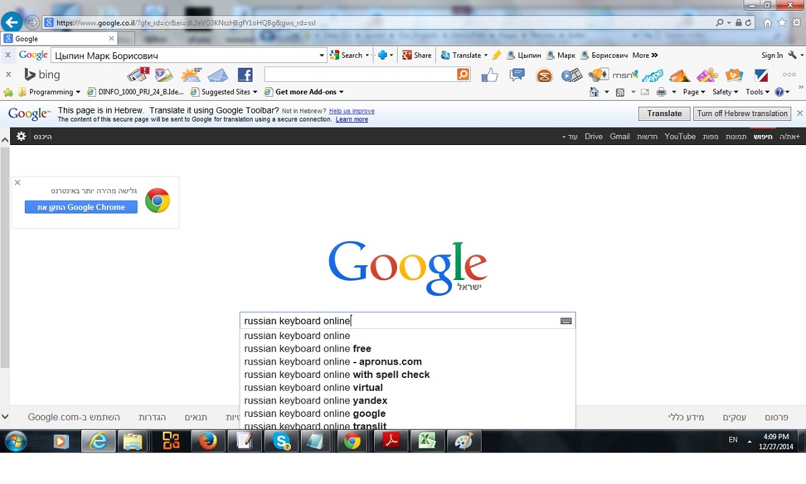
Task: Click the Bing toolbar chat messages icon
Action: pos(517,75)
